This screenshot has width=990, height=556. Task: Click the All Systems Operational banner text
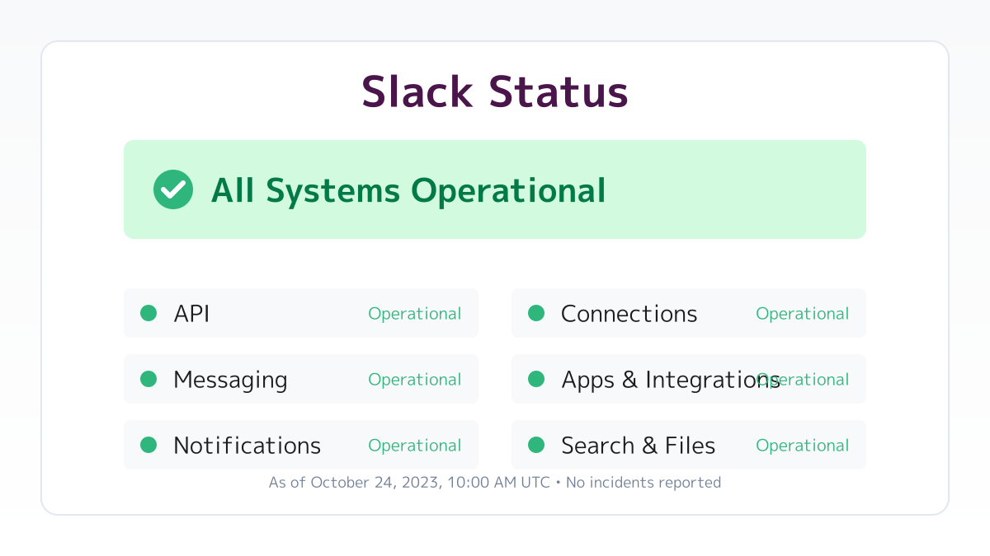(x=408, y=190)
